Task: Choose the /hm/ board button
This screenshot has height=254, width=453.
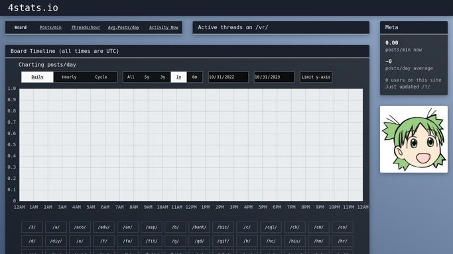Action: [318, 241]
